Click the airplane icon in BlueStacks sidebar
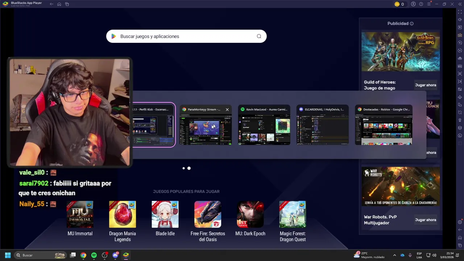Image resolution: width=464 pixels, height=261 pixels. (x=460, y=97)
